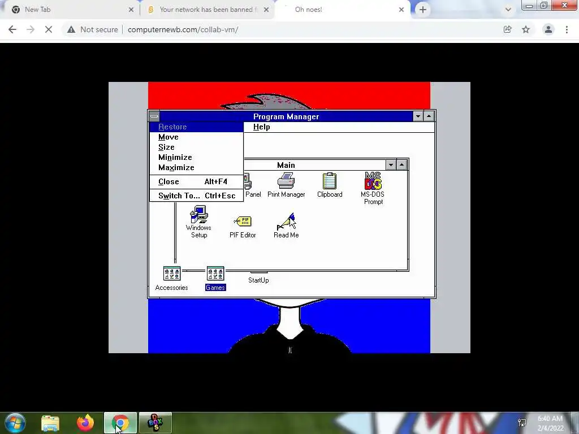Choose Switch To... in control menu
This screenshot has width=579, height=434.
[x=196, y=196]
